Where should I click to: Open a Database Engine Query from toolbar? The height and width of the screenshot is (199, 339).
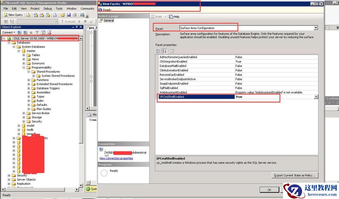28,15
